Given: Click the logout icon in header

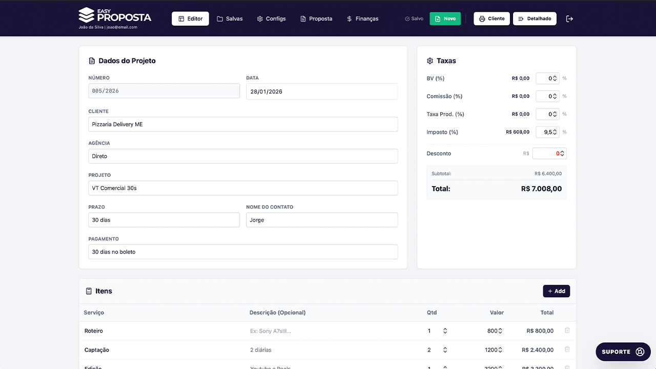Looking at the screenshot, I should [x=569, y=19].
